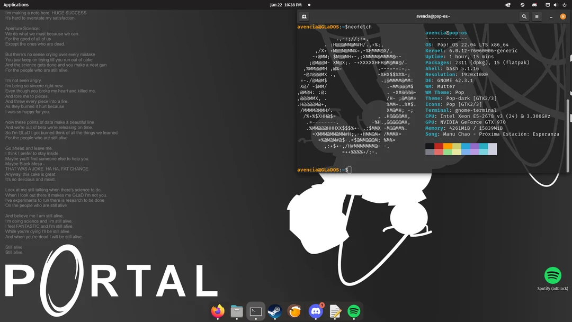Open Firefox from the dock
This screenshot has width=572, height=322.
click(217, 311)
